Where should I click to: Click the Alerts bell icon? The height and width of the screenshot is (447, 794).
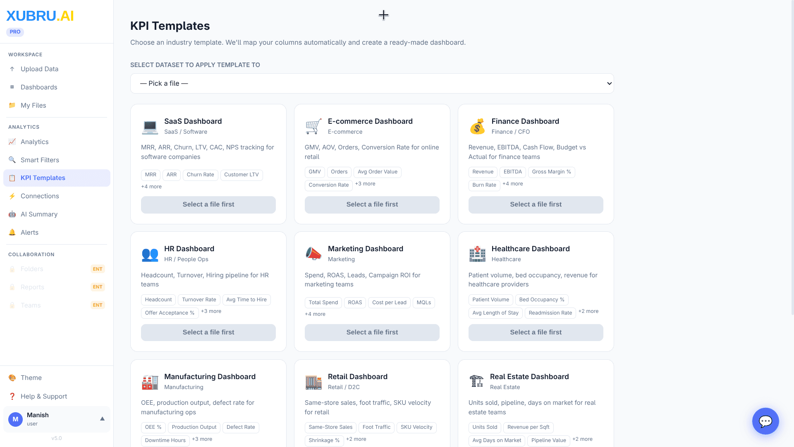pyautogui.click(x=12, y=233)
